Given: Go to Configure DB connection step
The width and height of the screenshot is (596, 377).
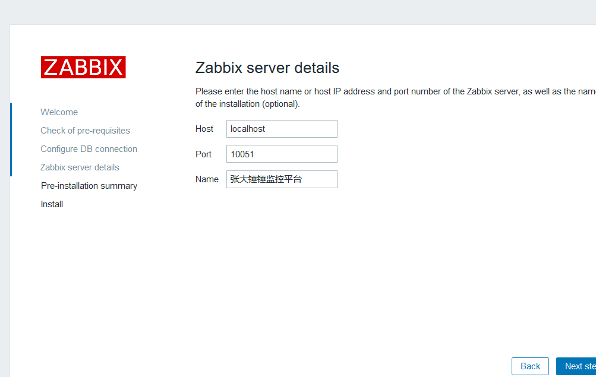Looking at the screenshot, I should tap(89, 148).
